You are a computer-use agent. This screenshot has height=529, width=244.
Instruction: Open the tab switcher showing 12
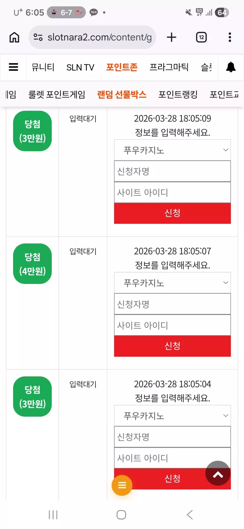tap(201, 37)
